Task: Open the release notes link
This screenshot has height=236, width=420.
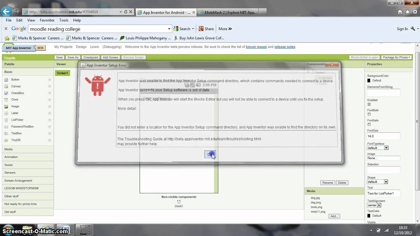Action: coord(285,47)
